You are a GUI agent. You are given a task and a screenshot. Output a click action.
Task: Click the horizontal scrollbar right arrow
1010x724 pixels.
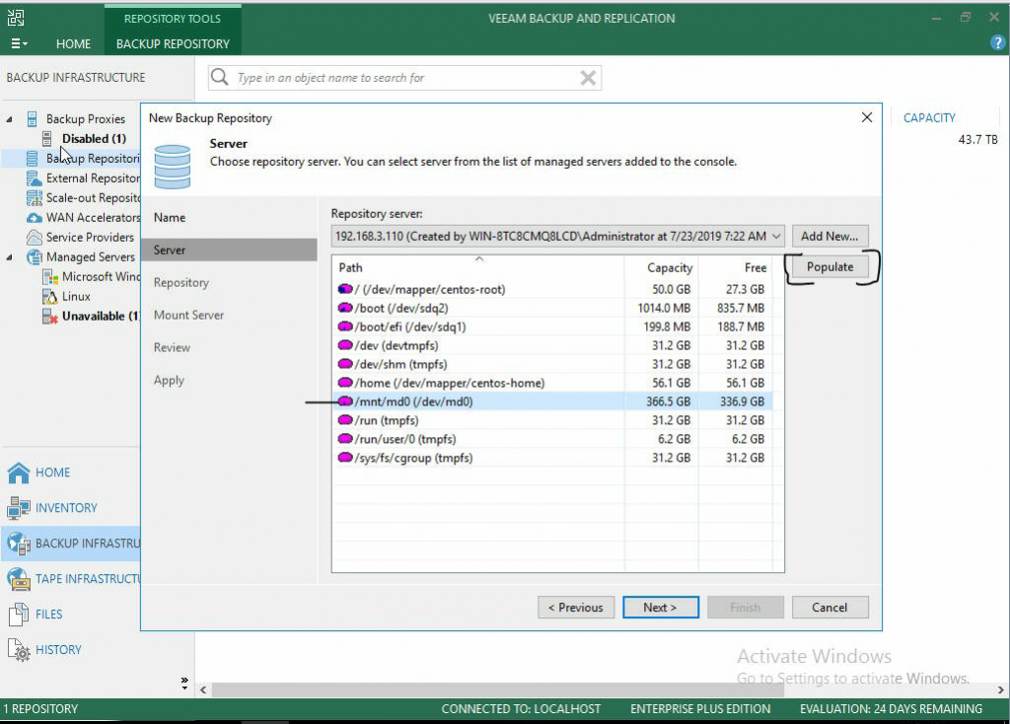pyautogui.click(x=1000, y=689)
